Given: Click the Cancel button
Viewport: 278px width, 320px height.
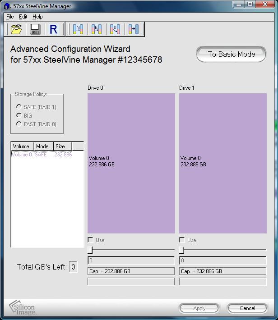Looking at the screenshot, I should click(248, 308).
